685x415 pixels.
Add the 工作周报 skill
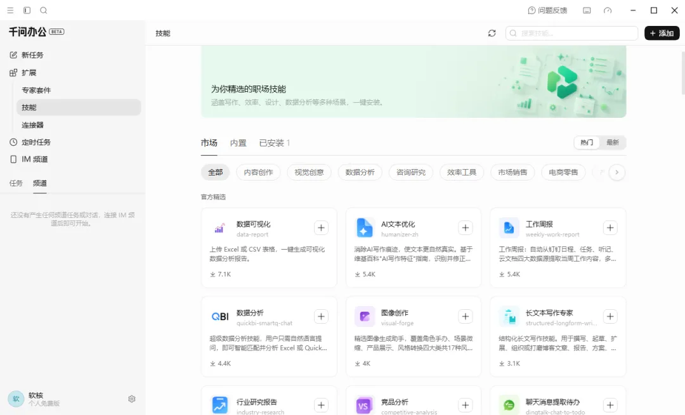click(610, 228)
